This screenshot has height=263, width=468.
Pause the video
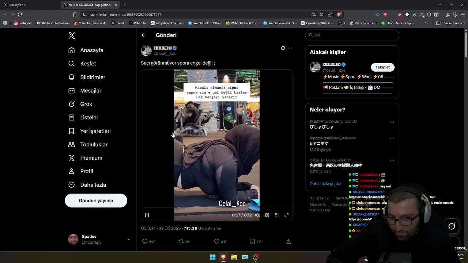pos(147,215)
